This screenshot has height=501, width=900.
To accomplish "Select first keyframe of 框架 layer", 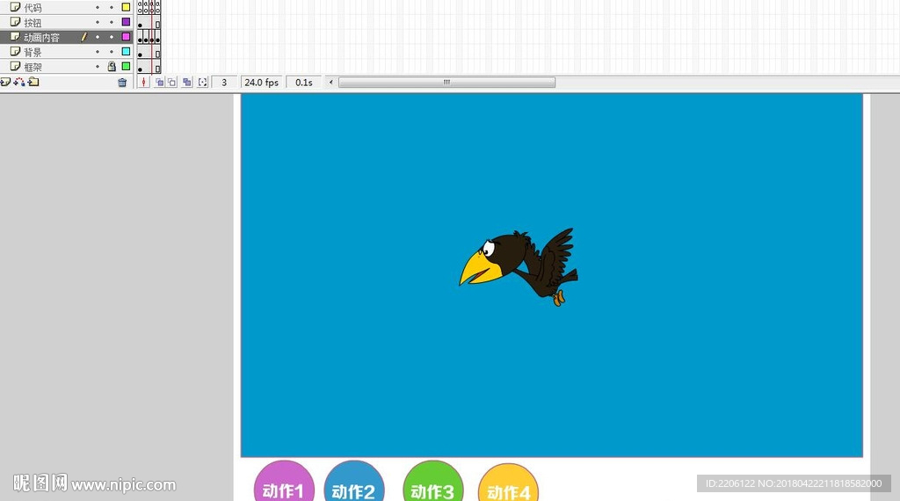I will [x=140, y=67].
